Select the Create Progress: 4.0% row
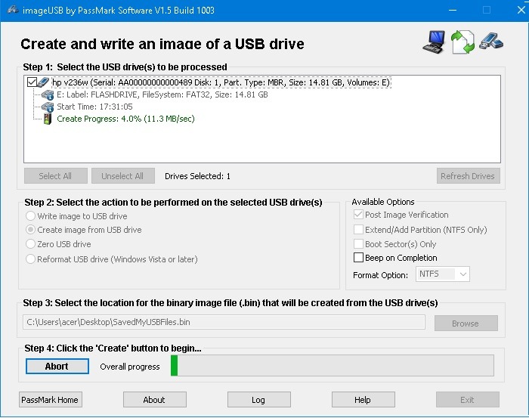The height and width of the screenshot is (418, 529). click(125, 119)
